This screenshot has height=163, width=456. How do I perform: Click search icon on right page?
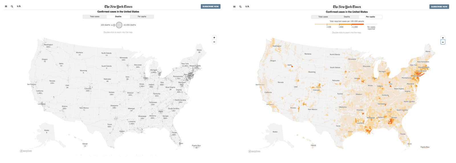pos(240,7)
